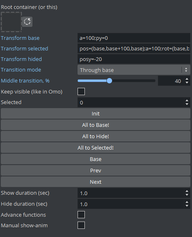This screenshot has height=237, width=192.
Task: Toggle Keep visible (like in Omo) checkbox
Action: (81, 91)
